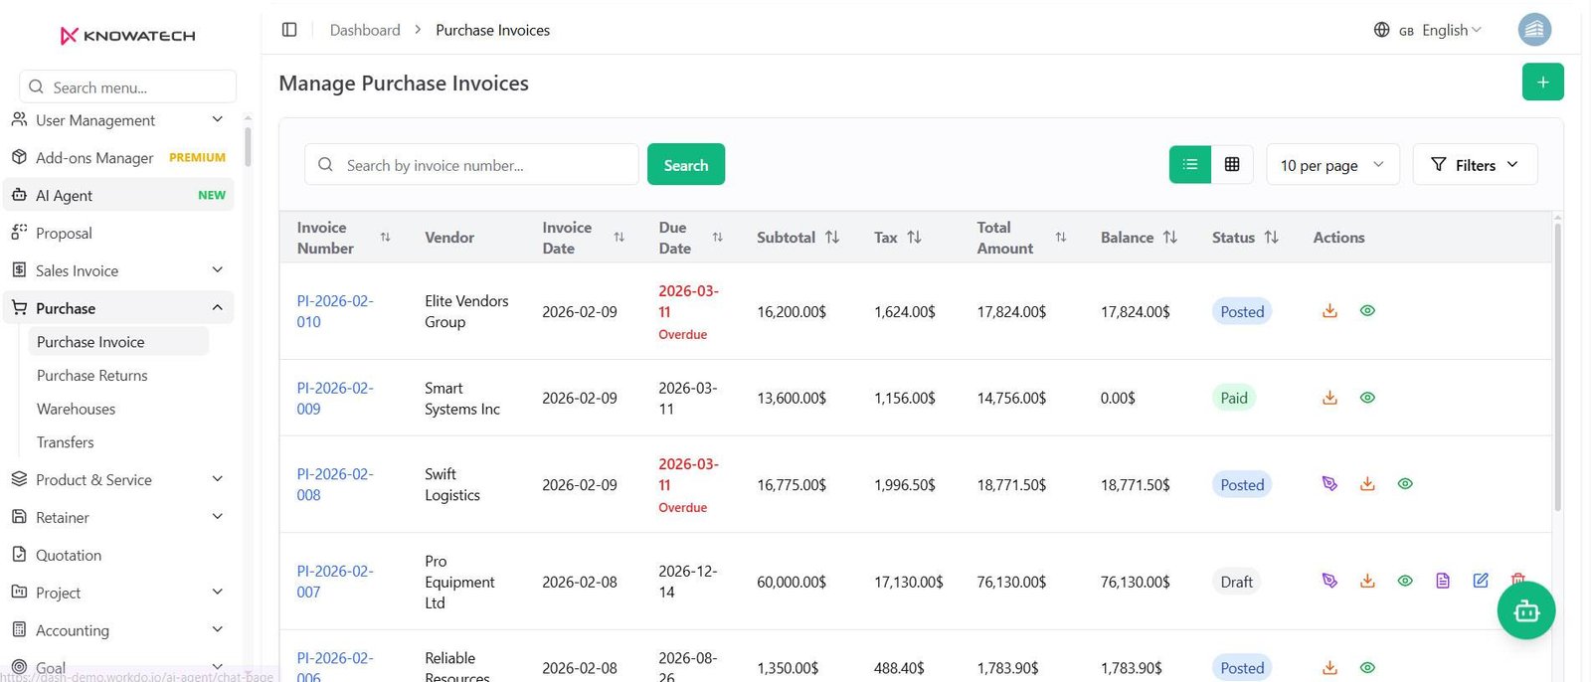Select the list view layout button
This screenshot has width=1591, height=682.
point(1190,165)
